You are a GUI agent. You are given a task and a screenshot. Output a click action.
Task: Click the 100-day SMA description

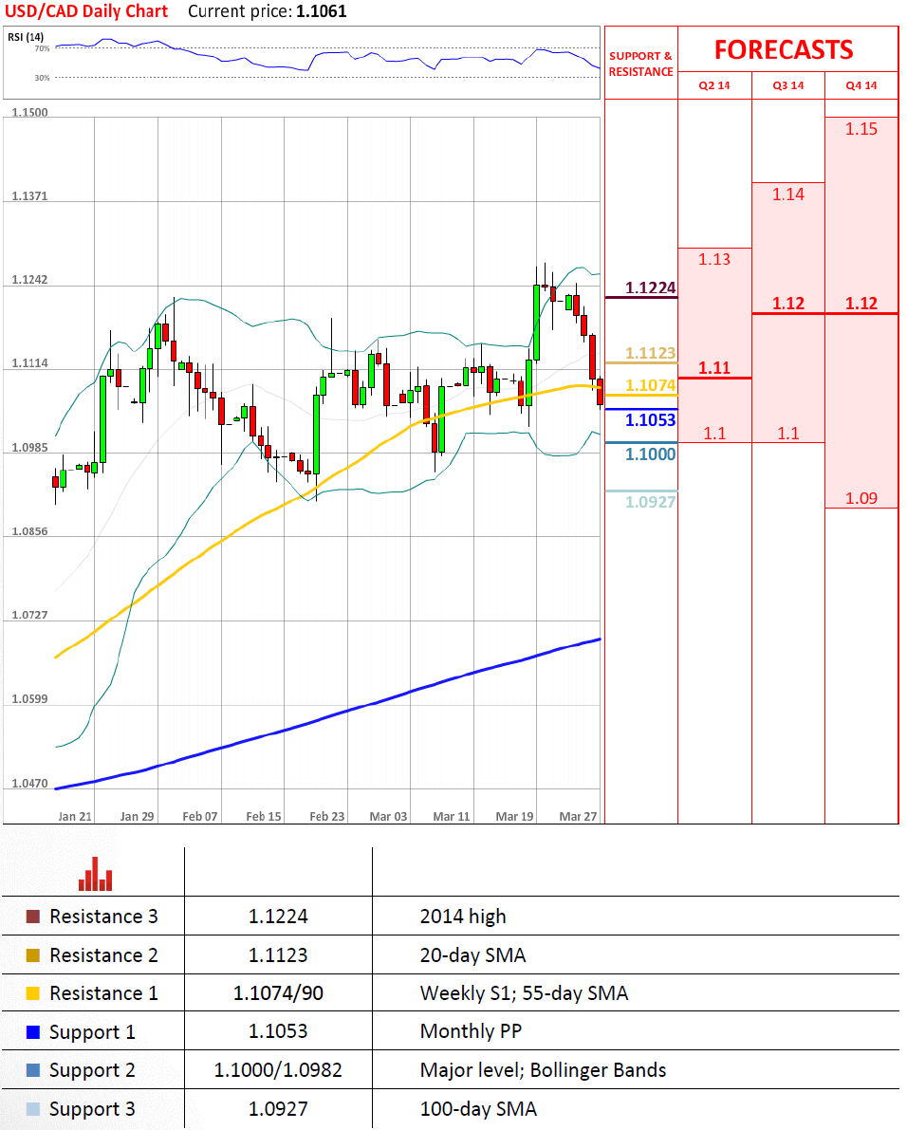tap(478, 1109)
